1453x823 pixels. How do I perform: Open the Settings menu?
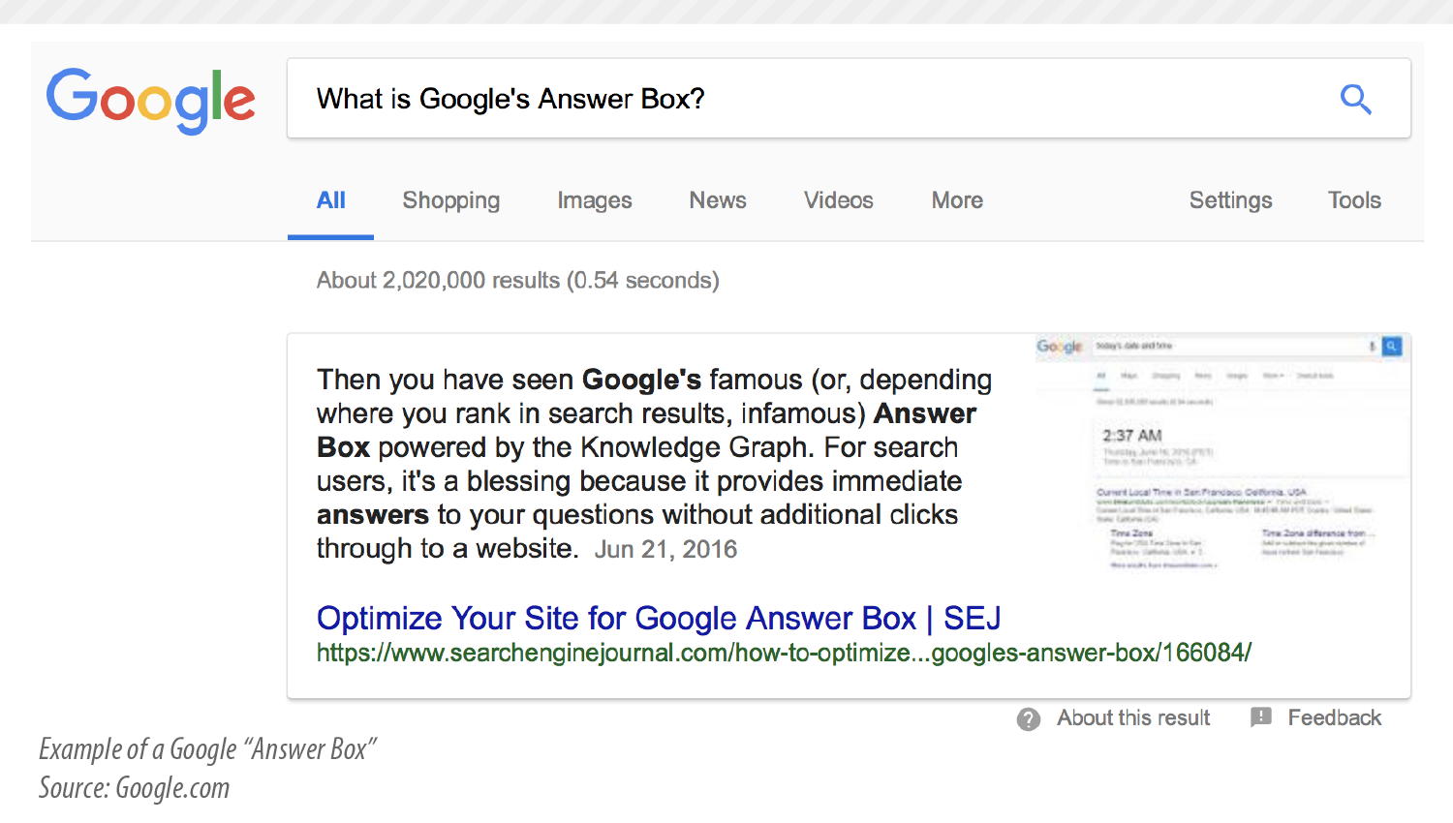coord(1230,200)
